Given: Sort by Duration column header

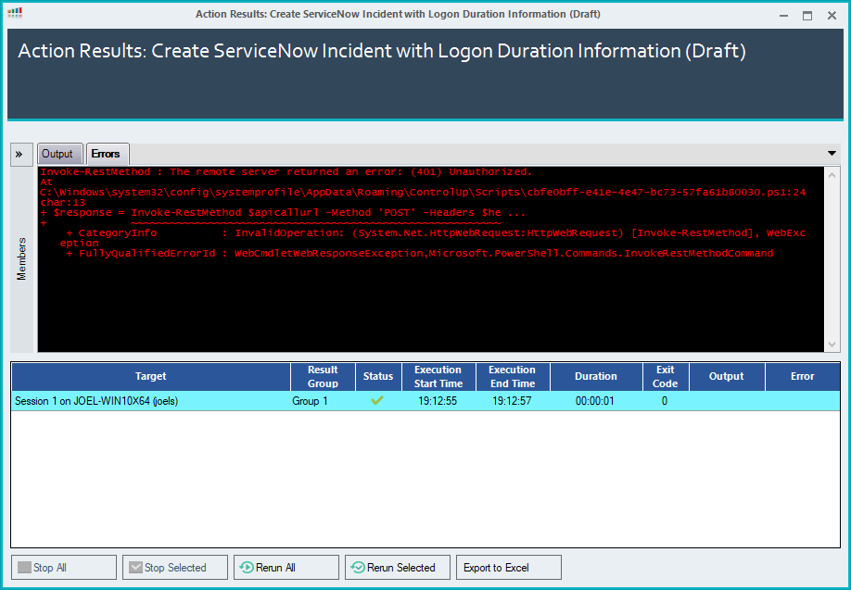Looking at the screenshot, I should pos(596,377).
